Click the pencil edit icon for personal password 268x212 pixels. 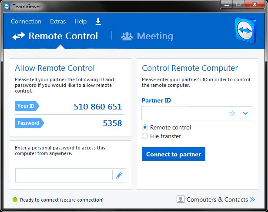(x=119, y=176)
